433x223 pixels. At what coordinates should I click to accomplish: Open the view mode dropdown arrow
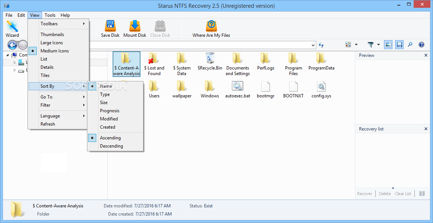point(356,45)
